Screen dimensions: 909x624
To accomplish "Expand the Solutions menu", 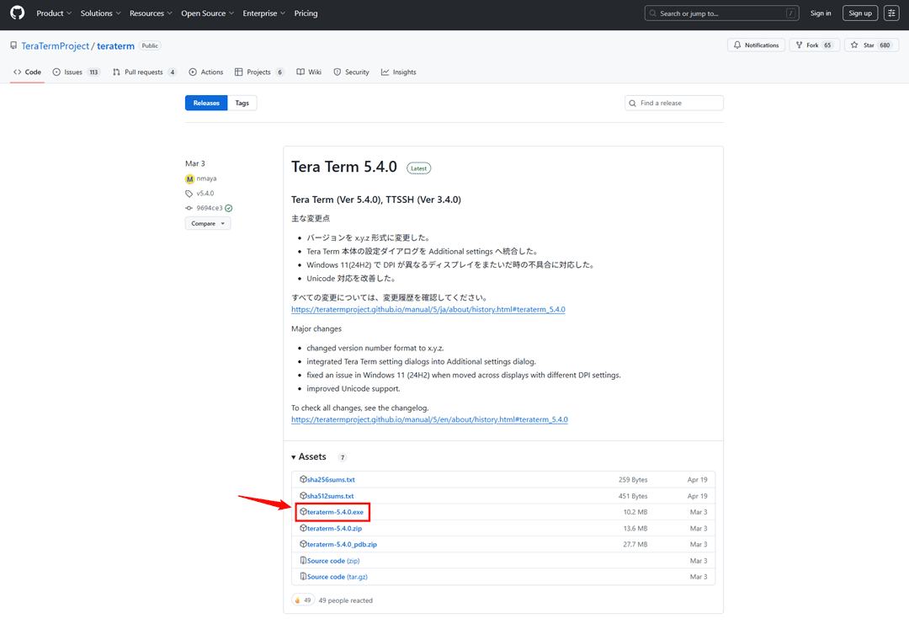I will (100, 13).
